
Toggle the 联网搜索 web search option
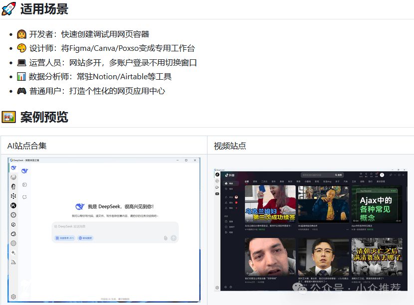tap(85, 238)
